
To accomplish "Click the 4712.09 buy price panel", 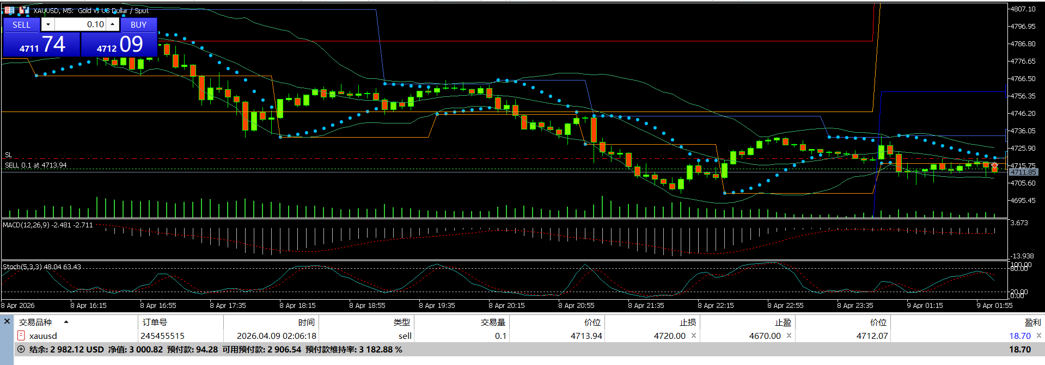I will coord(119,44).
